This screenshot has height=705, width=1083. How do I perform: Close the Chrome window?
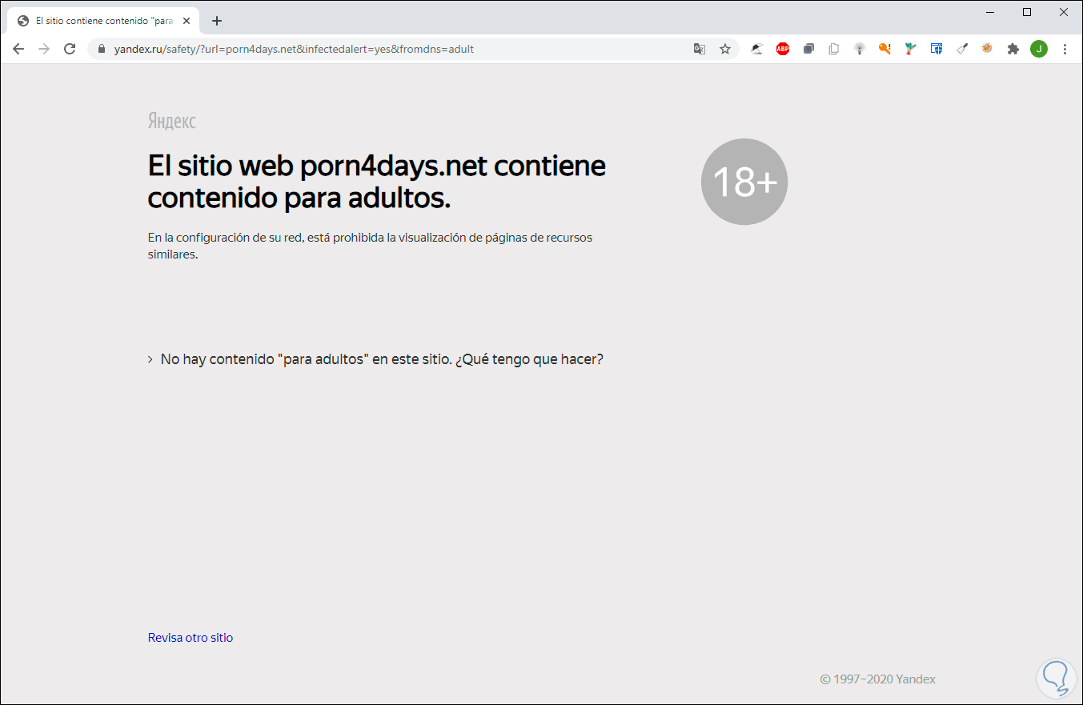pyautogui.click(x=1063, y=12)
